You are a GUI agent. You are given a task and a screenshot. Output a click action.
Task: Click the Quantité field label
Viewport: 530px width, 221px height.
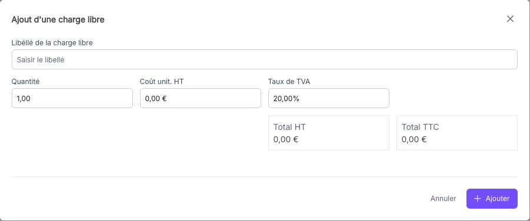[25, 82]
